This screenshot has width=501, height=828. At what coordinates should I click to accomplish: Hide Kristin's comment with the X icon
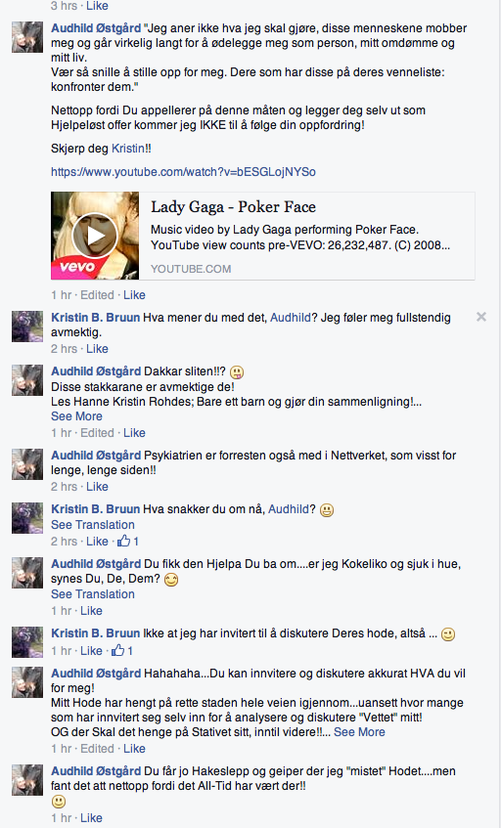click(480, 317)
